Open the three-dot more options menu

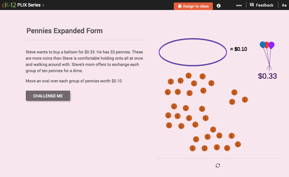(x=239, y=5)
